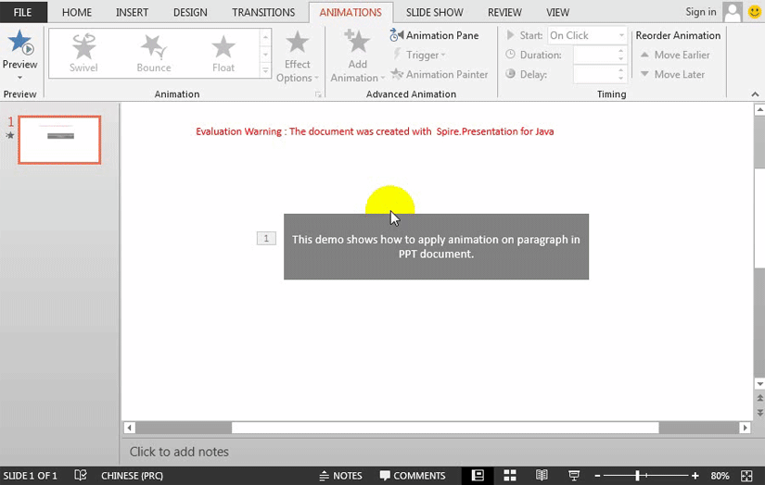Image resolution: width=765 pixels, height=485 pixels.
Task: Switch to Slide Sorter view
Action: click(x=510, y=475)
